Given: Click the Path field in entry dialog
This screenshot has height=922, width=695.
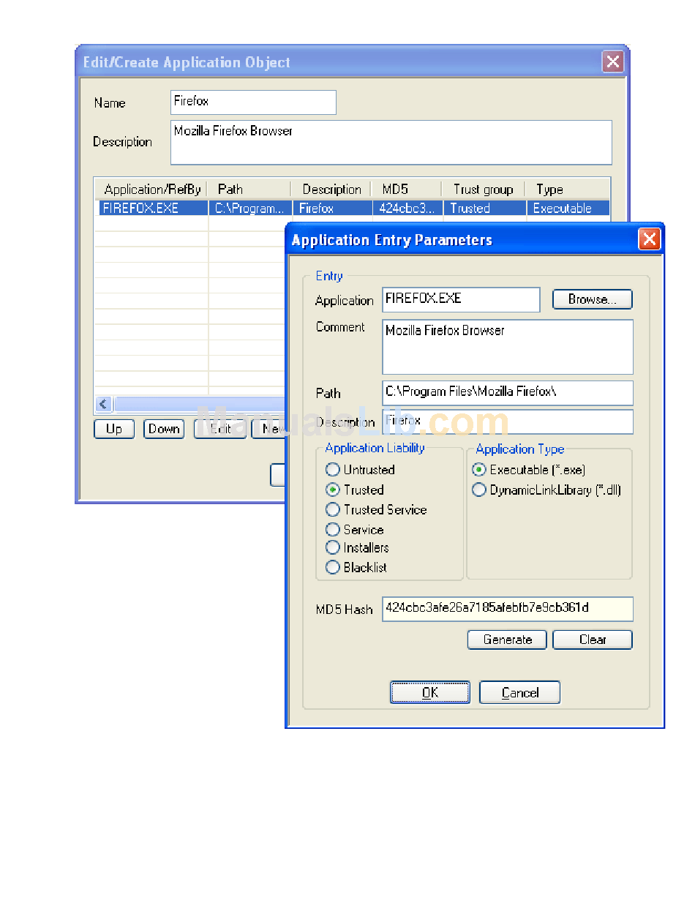Looking at the screenshot, I should coord(508,393).
